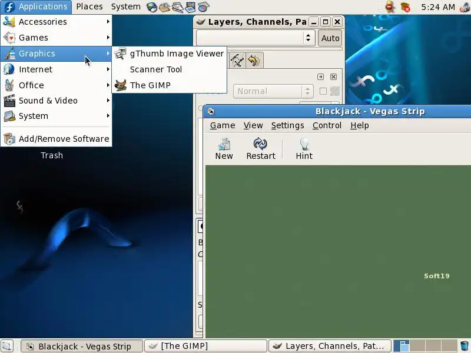
Task: Launch The GIMP from Graphics submenu
Action: tap(170, 85)
